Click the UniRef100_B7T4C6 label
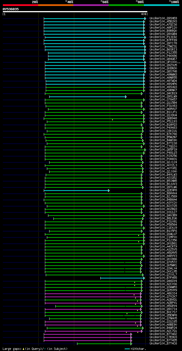The height and width of the screenshot is (351, 182). [163, 343]
